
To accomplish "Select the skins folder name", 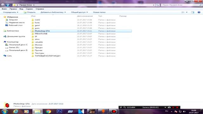I will pos(37,39).
